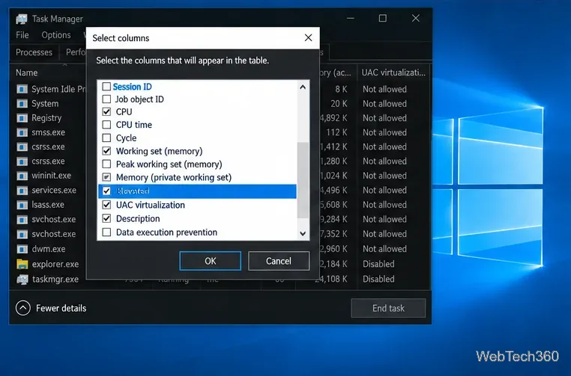Select the dwm.exe process icon
571x376 pixels.
tap(22, 249)
